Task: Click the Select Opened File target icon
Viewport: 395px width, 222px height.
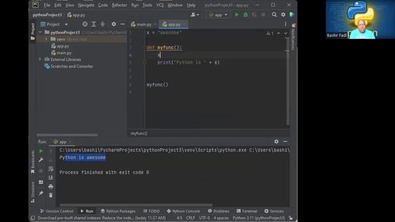Action: point(85,24)
